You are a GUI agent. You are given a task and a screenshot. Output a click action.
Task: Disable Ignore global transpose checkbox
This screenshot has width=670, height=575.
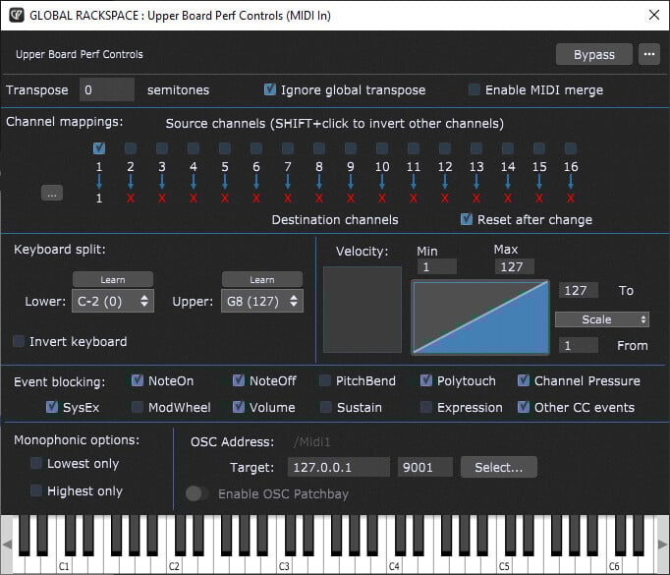tap(270, 89)
